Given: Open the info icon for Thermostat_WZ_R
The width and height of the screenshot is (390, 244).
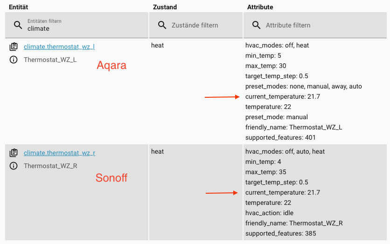Looking at the screenshot, I should click(14, 166).
